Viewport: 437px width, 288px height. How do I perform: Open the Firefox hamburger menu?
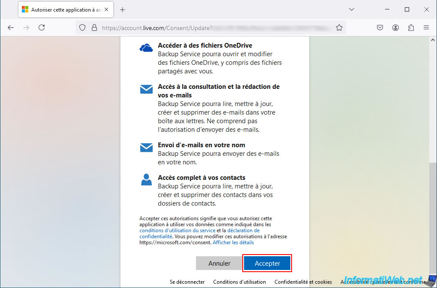[426, 27]
